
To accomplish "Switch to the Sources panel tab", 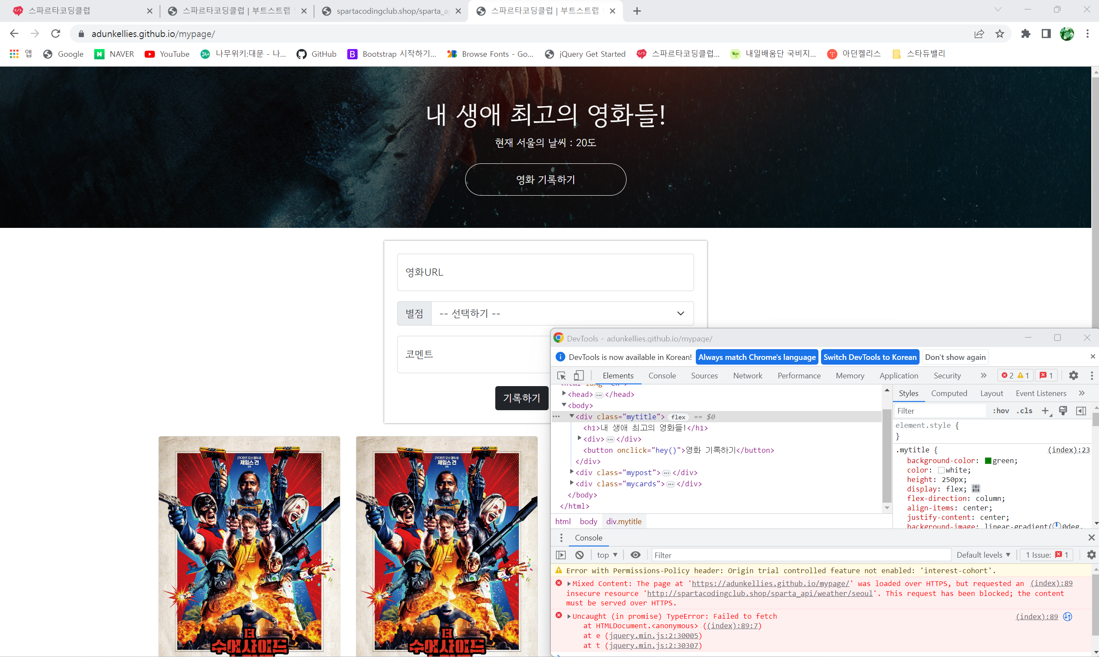I will 704,375.
